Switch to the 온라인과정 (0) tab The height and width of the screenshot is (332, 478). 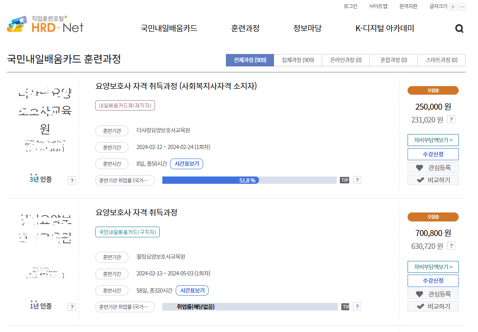click(x=345, y=60)
